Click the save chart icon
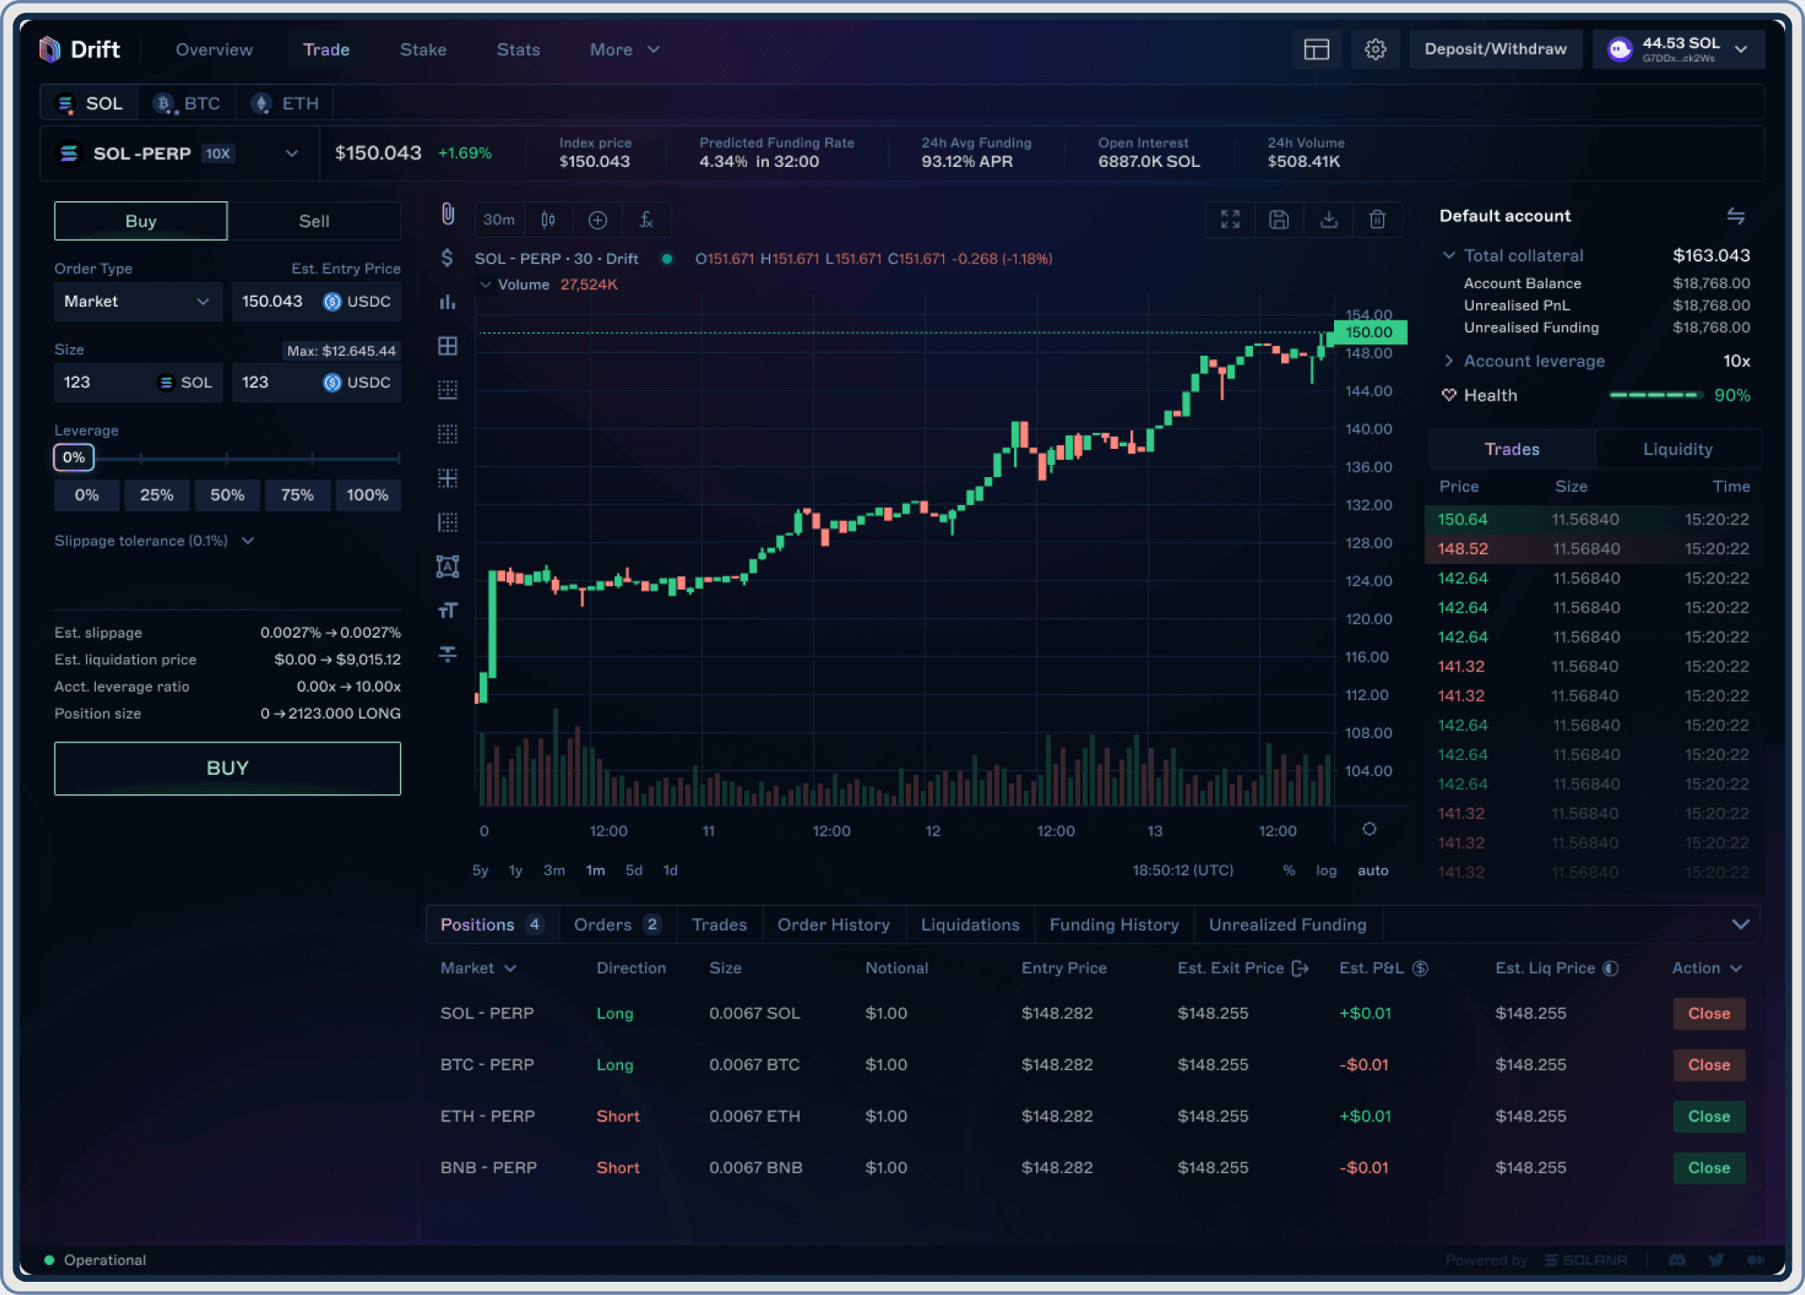The image size is (1805, 1295). (x=1279, y=220)
